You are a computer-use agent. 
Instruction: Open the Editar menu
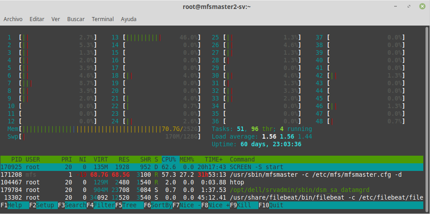[37, 19]
